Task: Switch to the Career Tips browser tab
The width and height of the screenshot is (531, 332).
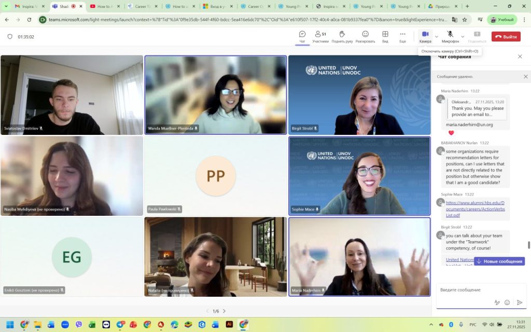Action: click(141, 6)
